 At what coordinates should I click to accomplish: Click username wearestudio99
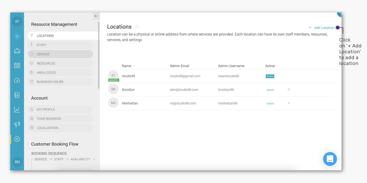[229, 76]
